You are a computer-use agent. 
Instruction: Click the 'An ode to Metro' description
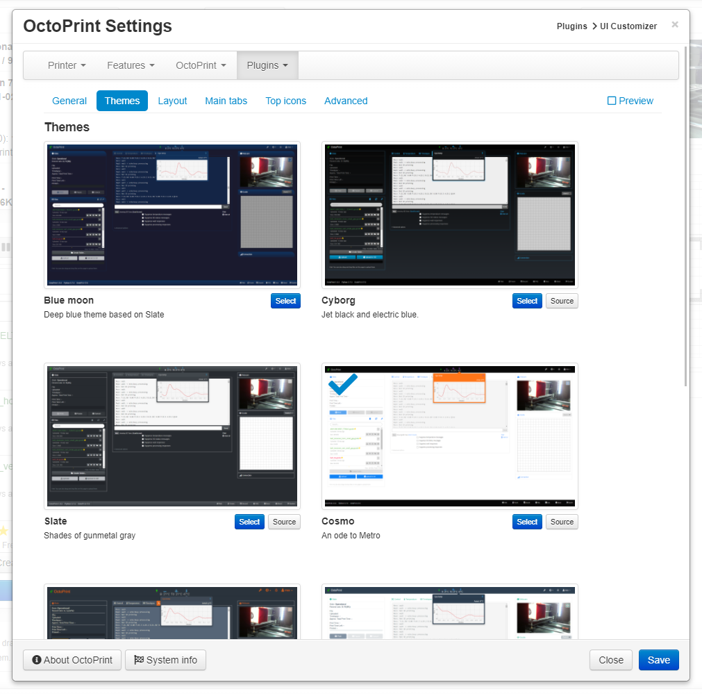pos(351,536)
